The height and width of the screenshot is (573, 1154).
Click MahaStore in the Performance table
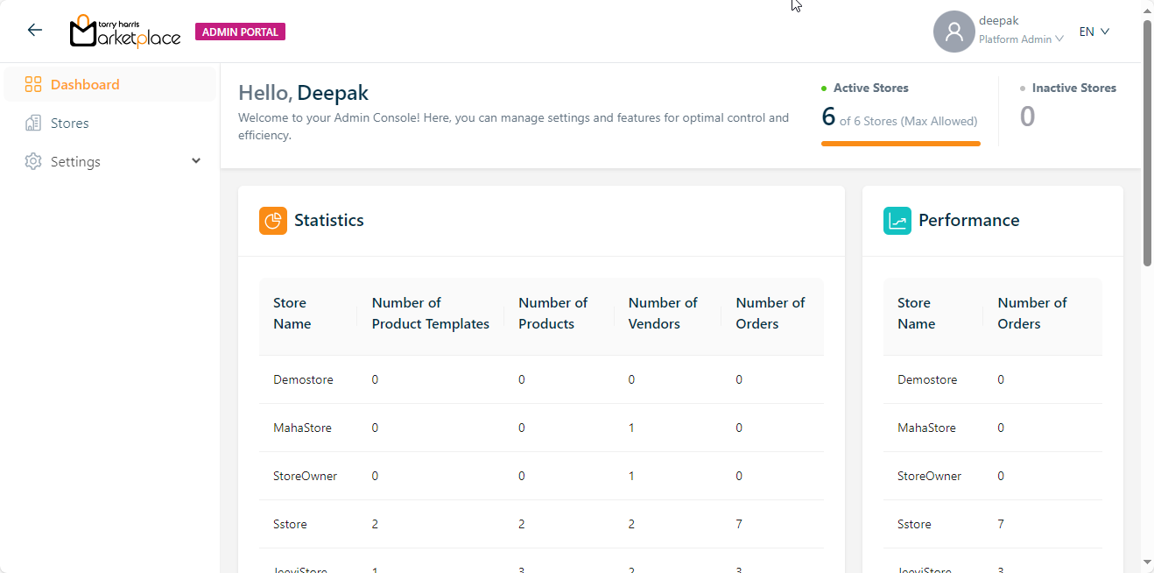926,428
